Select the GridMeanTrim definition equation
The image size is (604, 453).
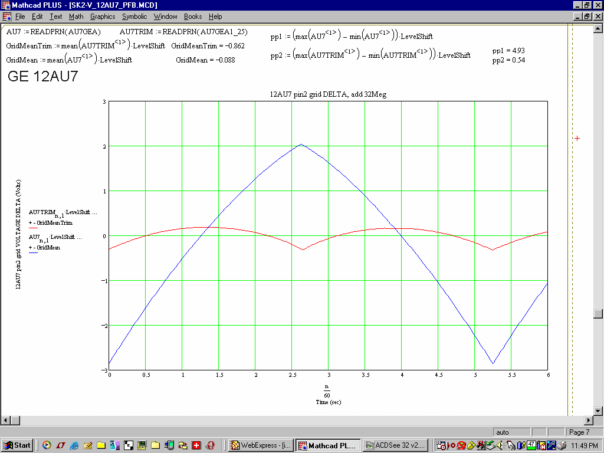pyautogui.click(x=85, y=46)
